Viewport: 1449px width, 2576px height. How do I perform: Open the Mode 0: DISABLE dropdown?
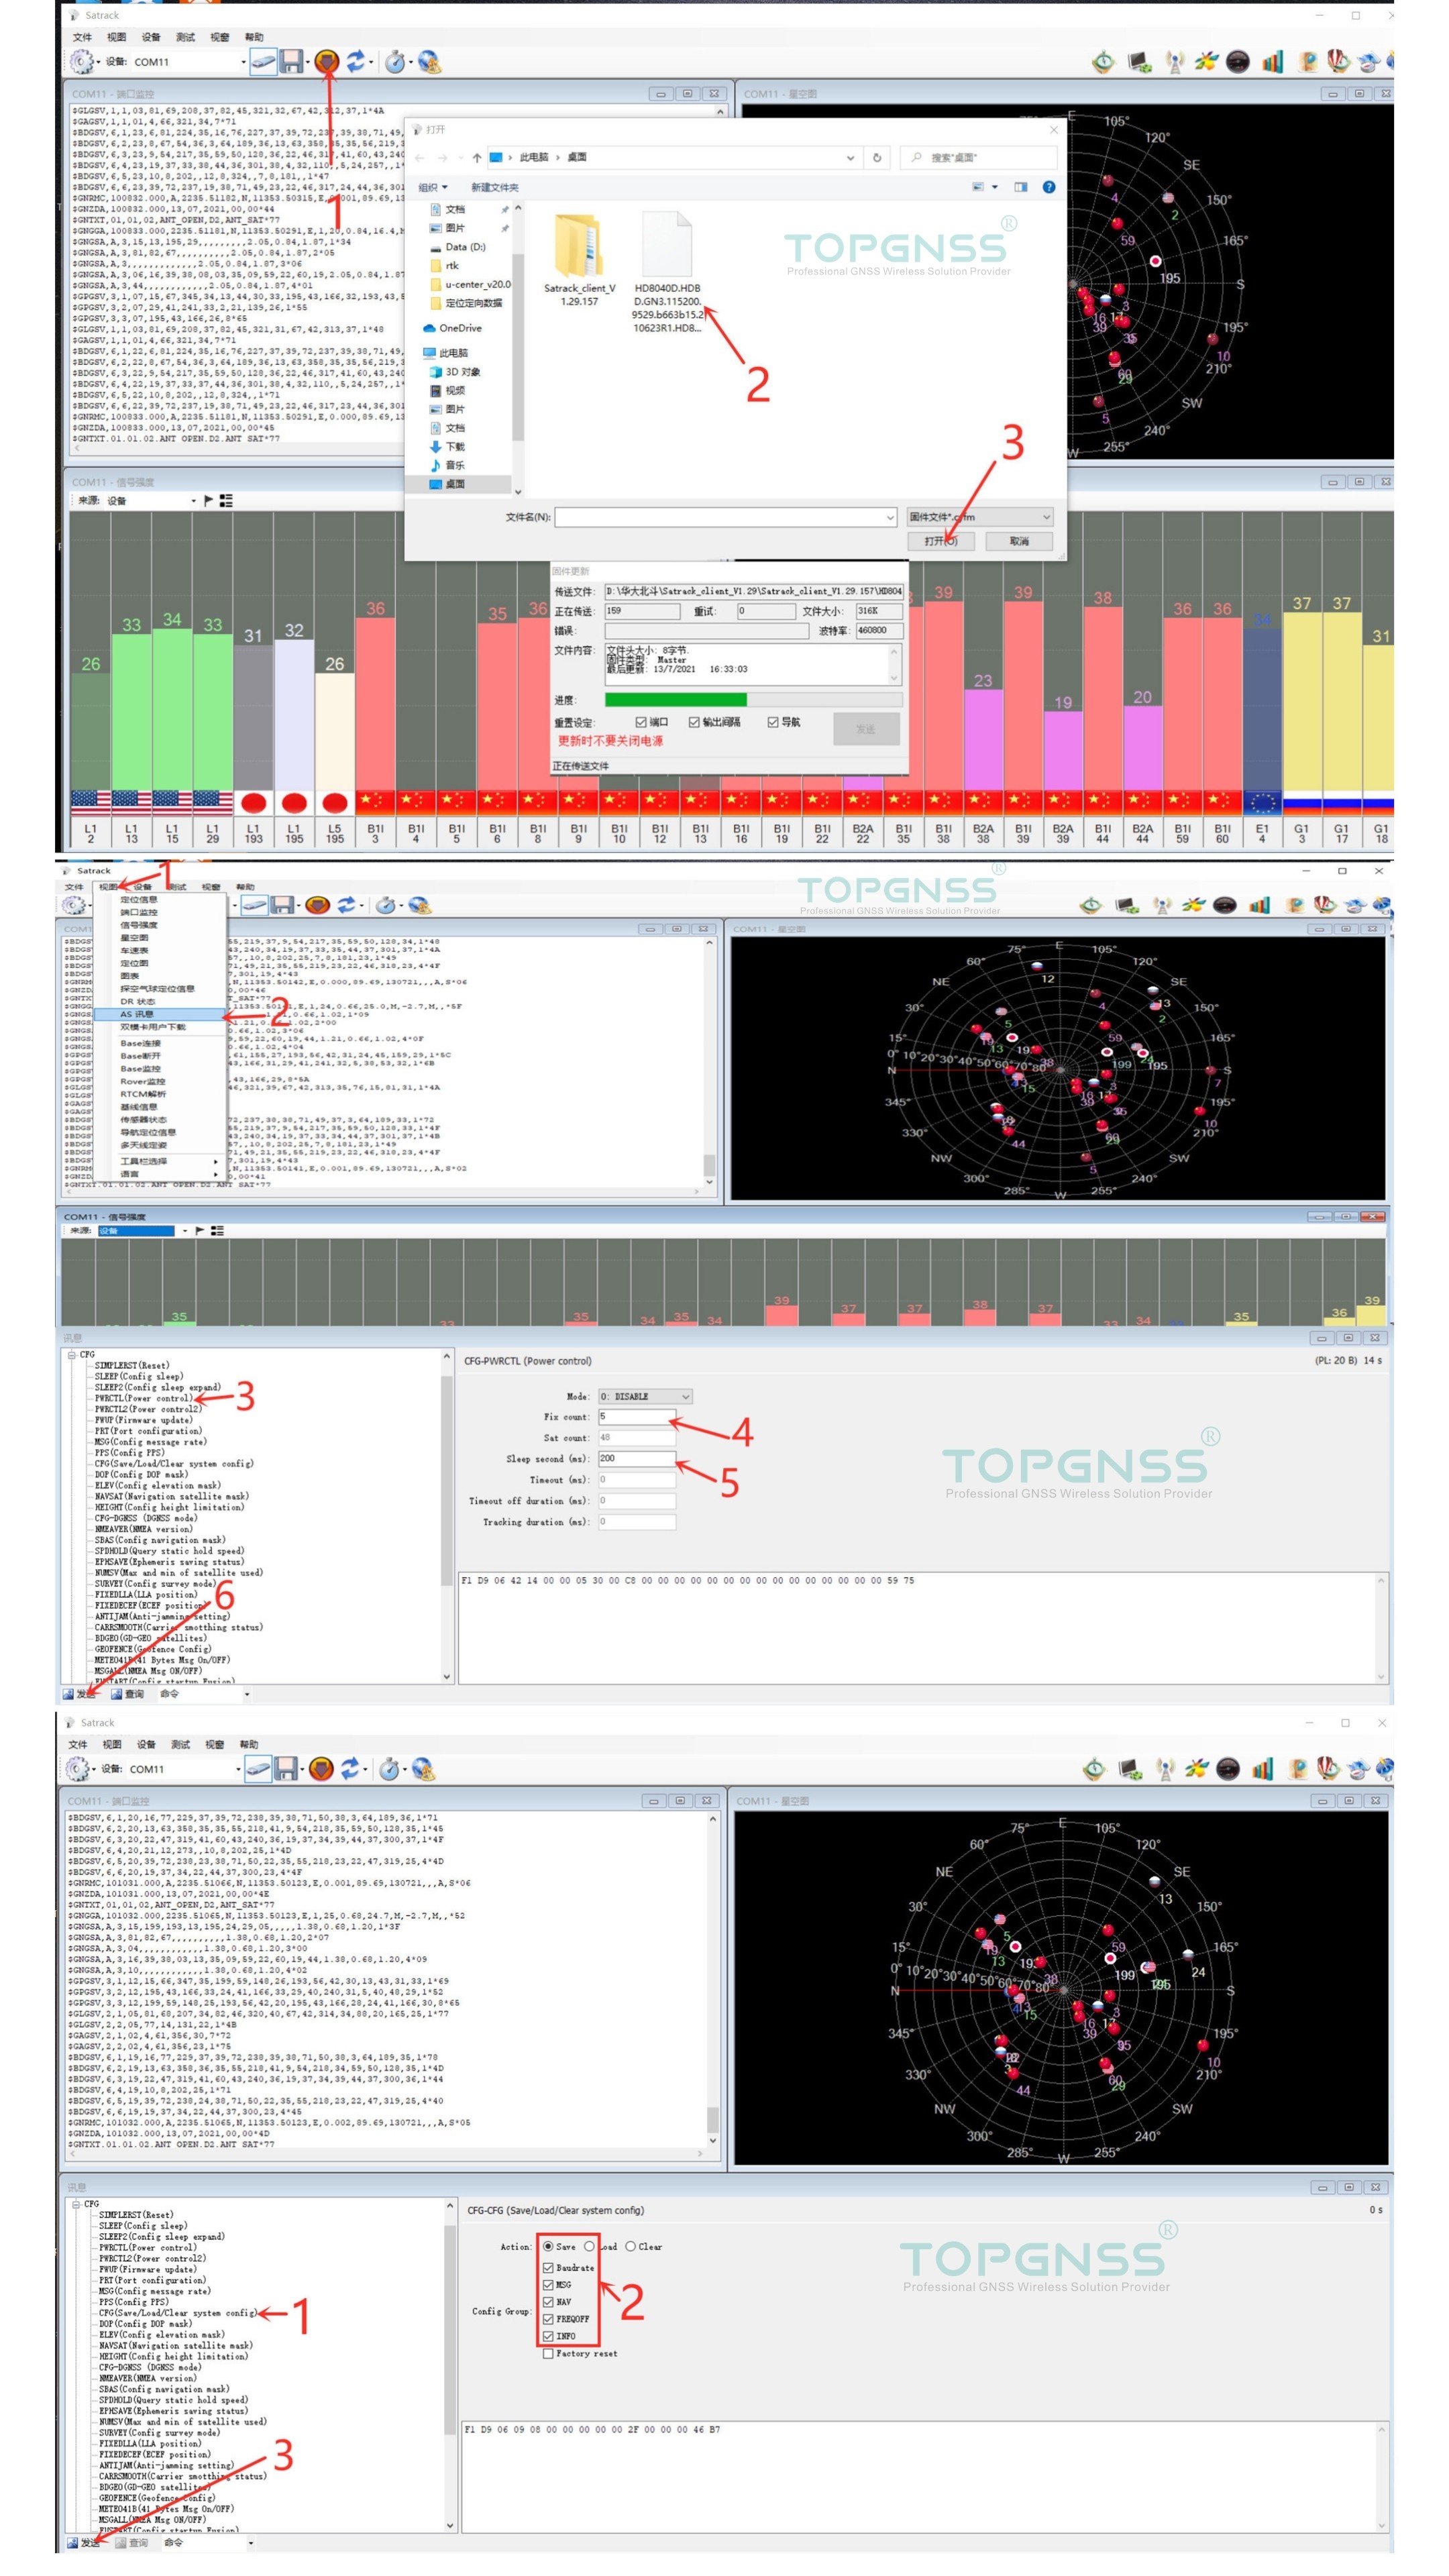[x=645, y=1396]
